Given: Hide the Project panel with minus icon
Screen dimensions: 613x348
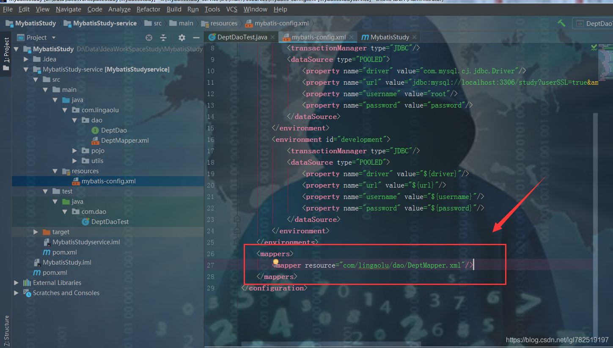Looking at the screenshot, I should (x=196, y=38).
